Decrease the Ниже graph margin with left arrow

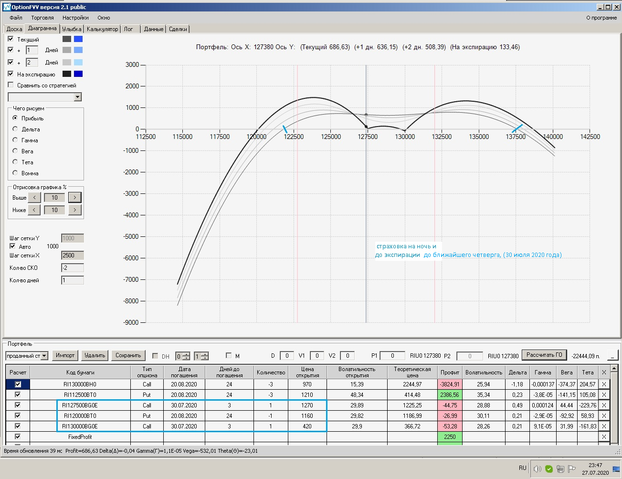coord(34,210)
